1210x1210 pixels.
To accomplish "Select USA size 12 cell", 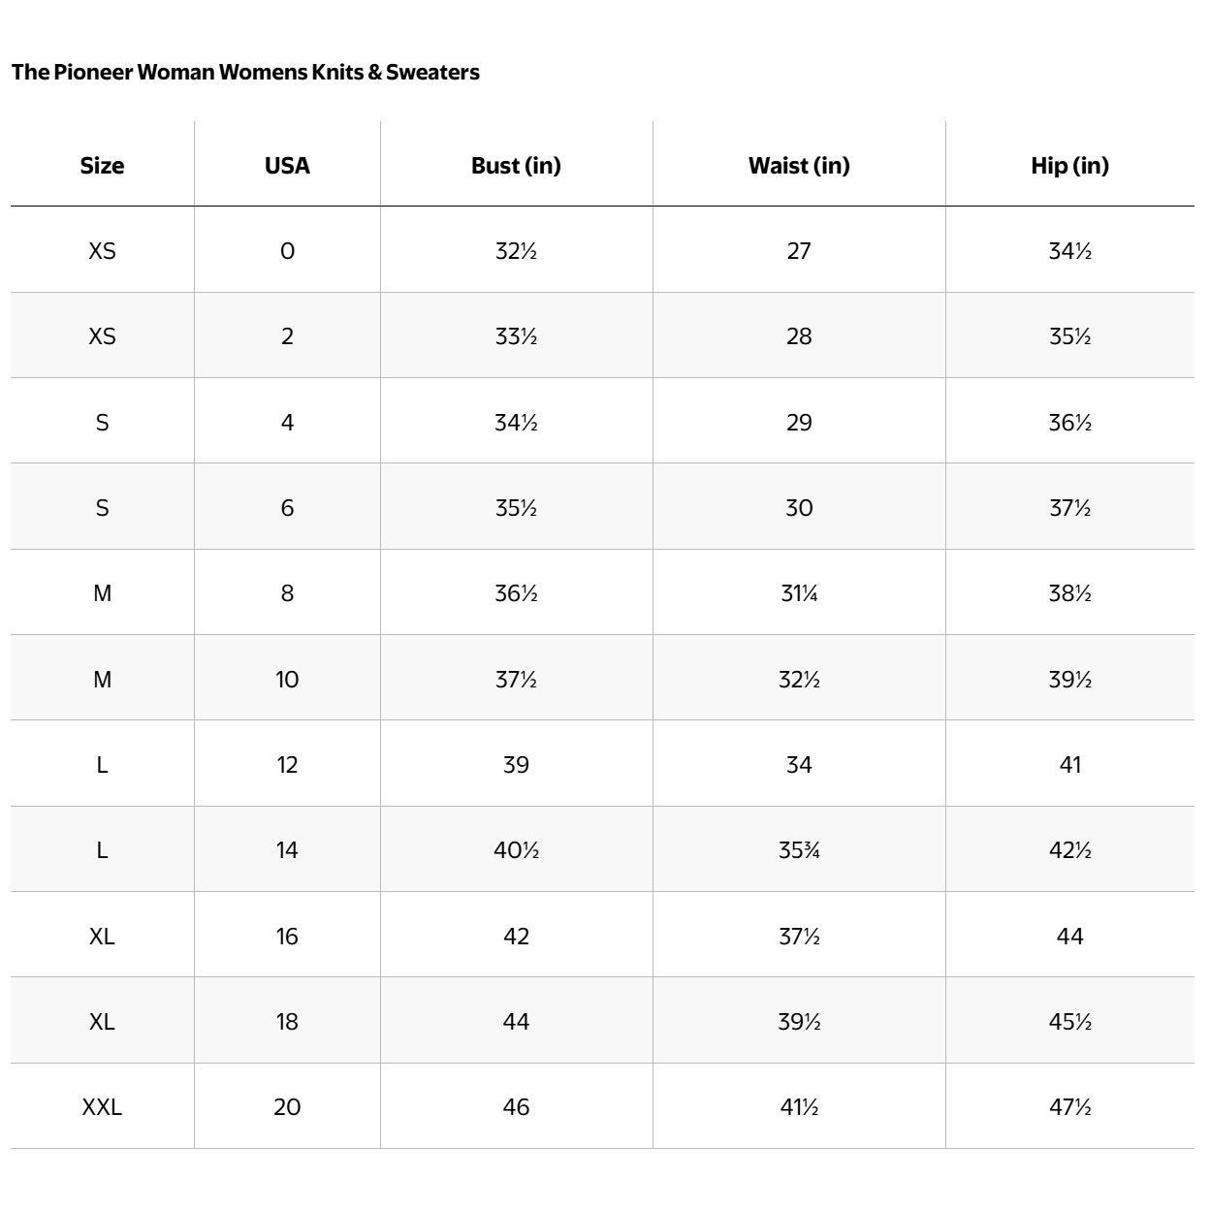I will [x=287, y=765].
